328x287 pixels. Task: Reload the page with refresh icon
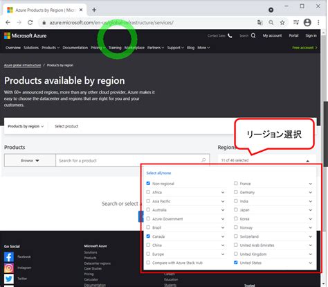pyautogui.click(x=30, y=22)
